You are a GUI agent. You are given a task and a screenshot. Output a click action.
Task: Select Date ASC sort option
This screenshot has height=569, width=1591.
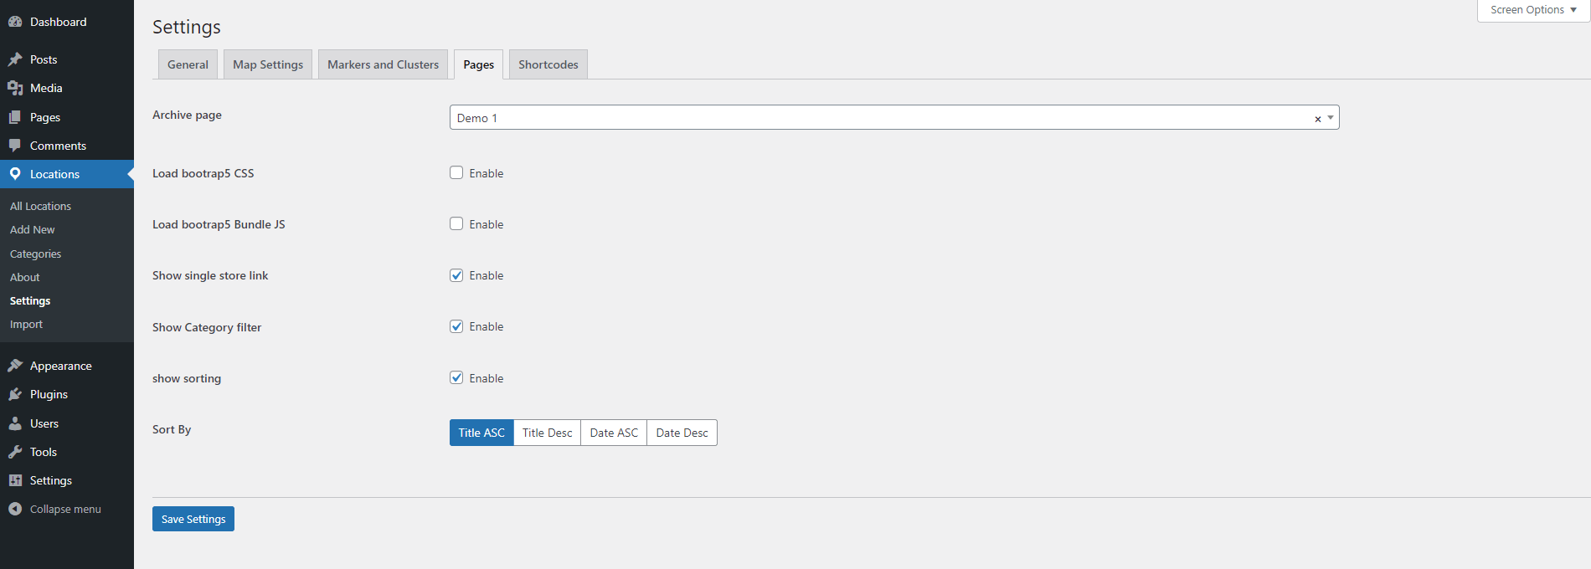click(614, 433)
